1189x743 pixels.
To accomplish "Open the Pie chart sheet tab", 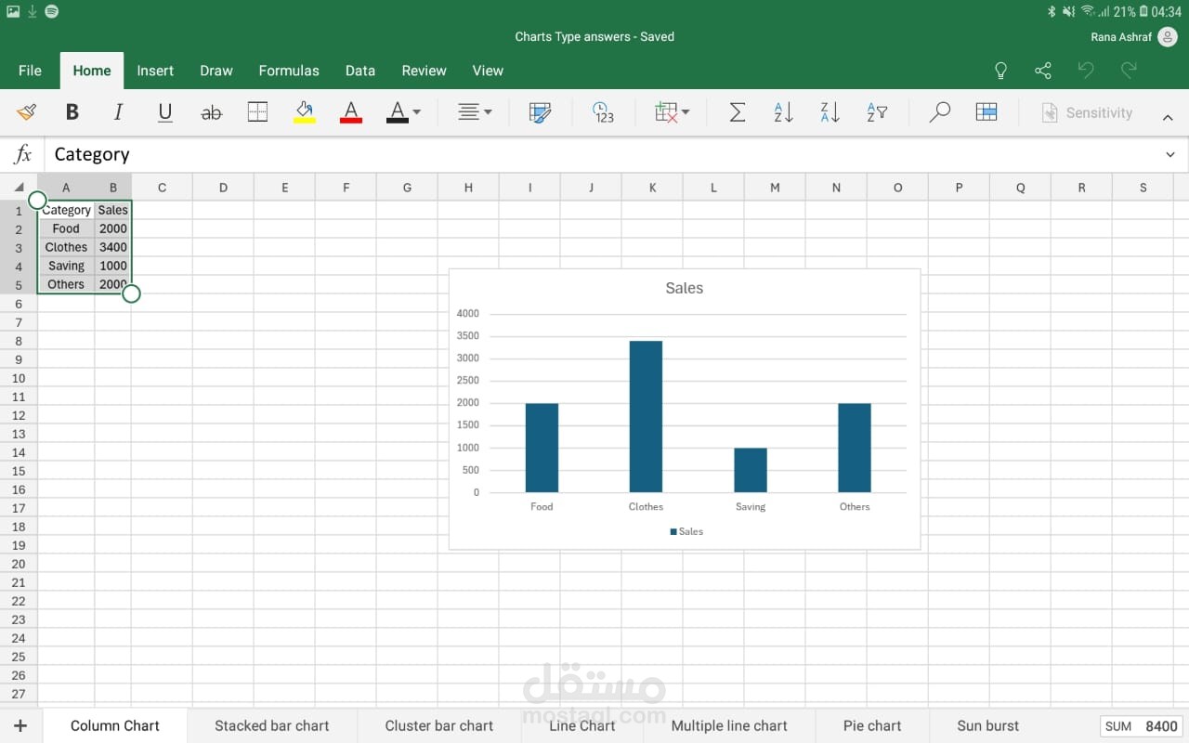I will 871,725.
